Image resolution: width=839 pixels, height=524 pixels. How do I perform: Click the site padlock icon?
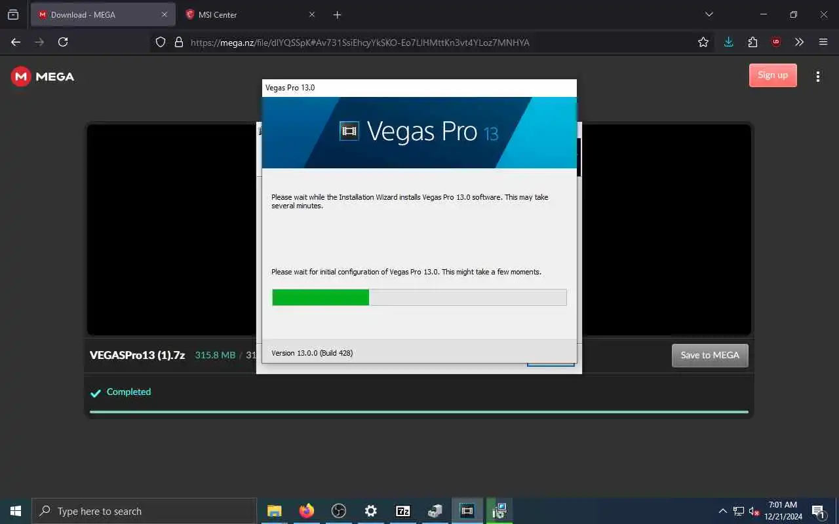click(179, 43)
